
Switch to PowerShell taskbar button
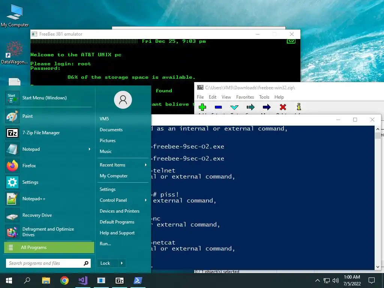pos(138,280)
